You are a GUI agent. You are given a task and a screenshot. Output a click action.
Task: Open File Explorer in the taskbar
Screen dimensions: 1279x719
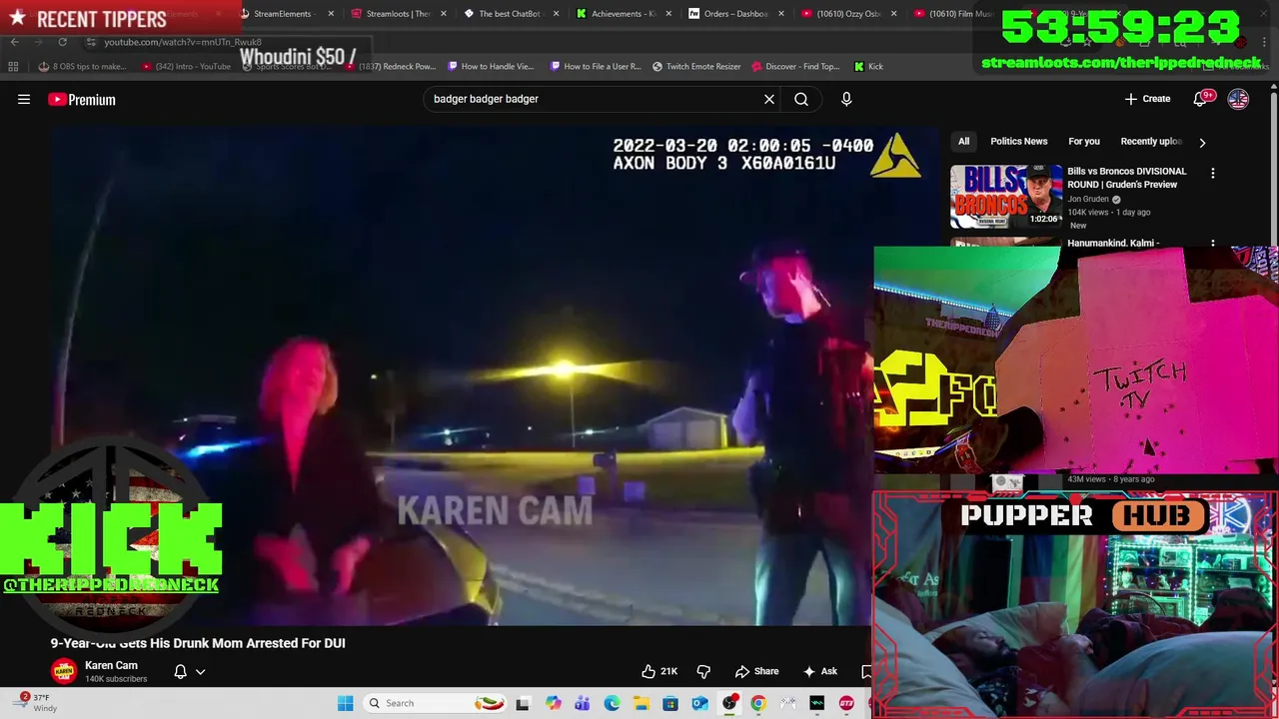point(640,703)
